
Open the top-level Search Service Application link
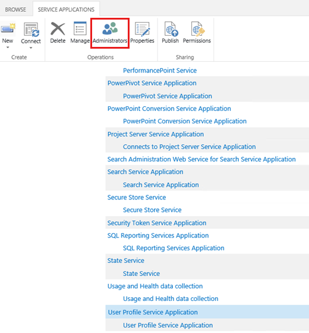145,172
